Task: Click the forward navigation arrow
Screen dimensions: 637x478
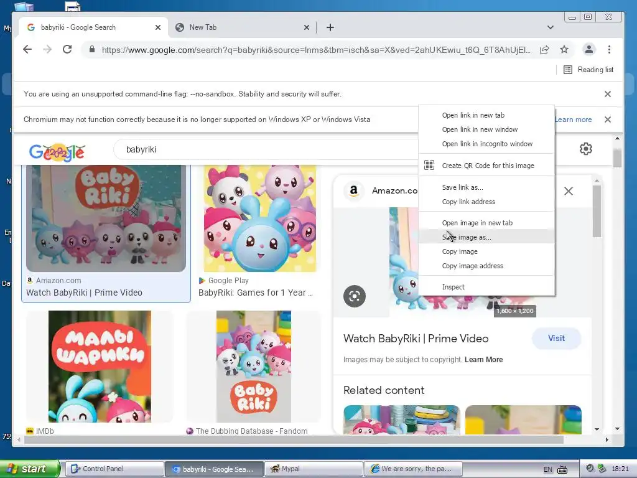Action: coord(47,50)
